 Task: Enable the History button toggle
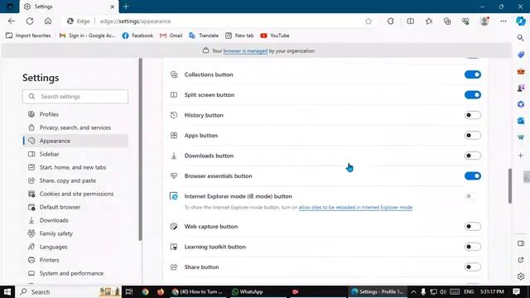pyautogui.click(x=473, y=115)
